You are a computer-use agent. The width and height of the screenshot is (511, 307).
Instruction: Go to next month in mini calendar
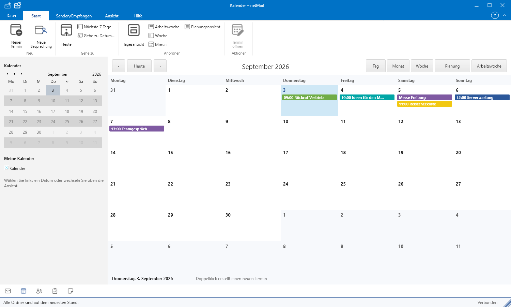coord(21,74)
